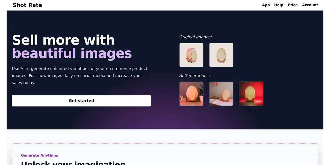Click the 'AI Generations:' label
Image resolution: width=330 pixels, height=165 pixels.
point(194,76)
